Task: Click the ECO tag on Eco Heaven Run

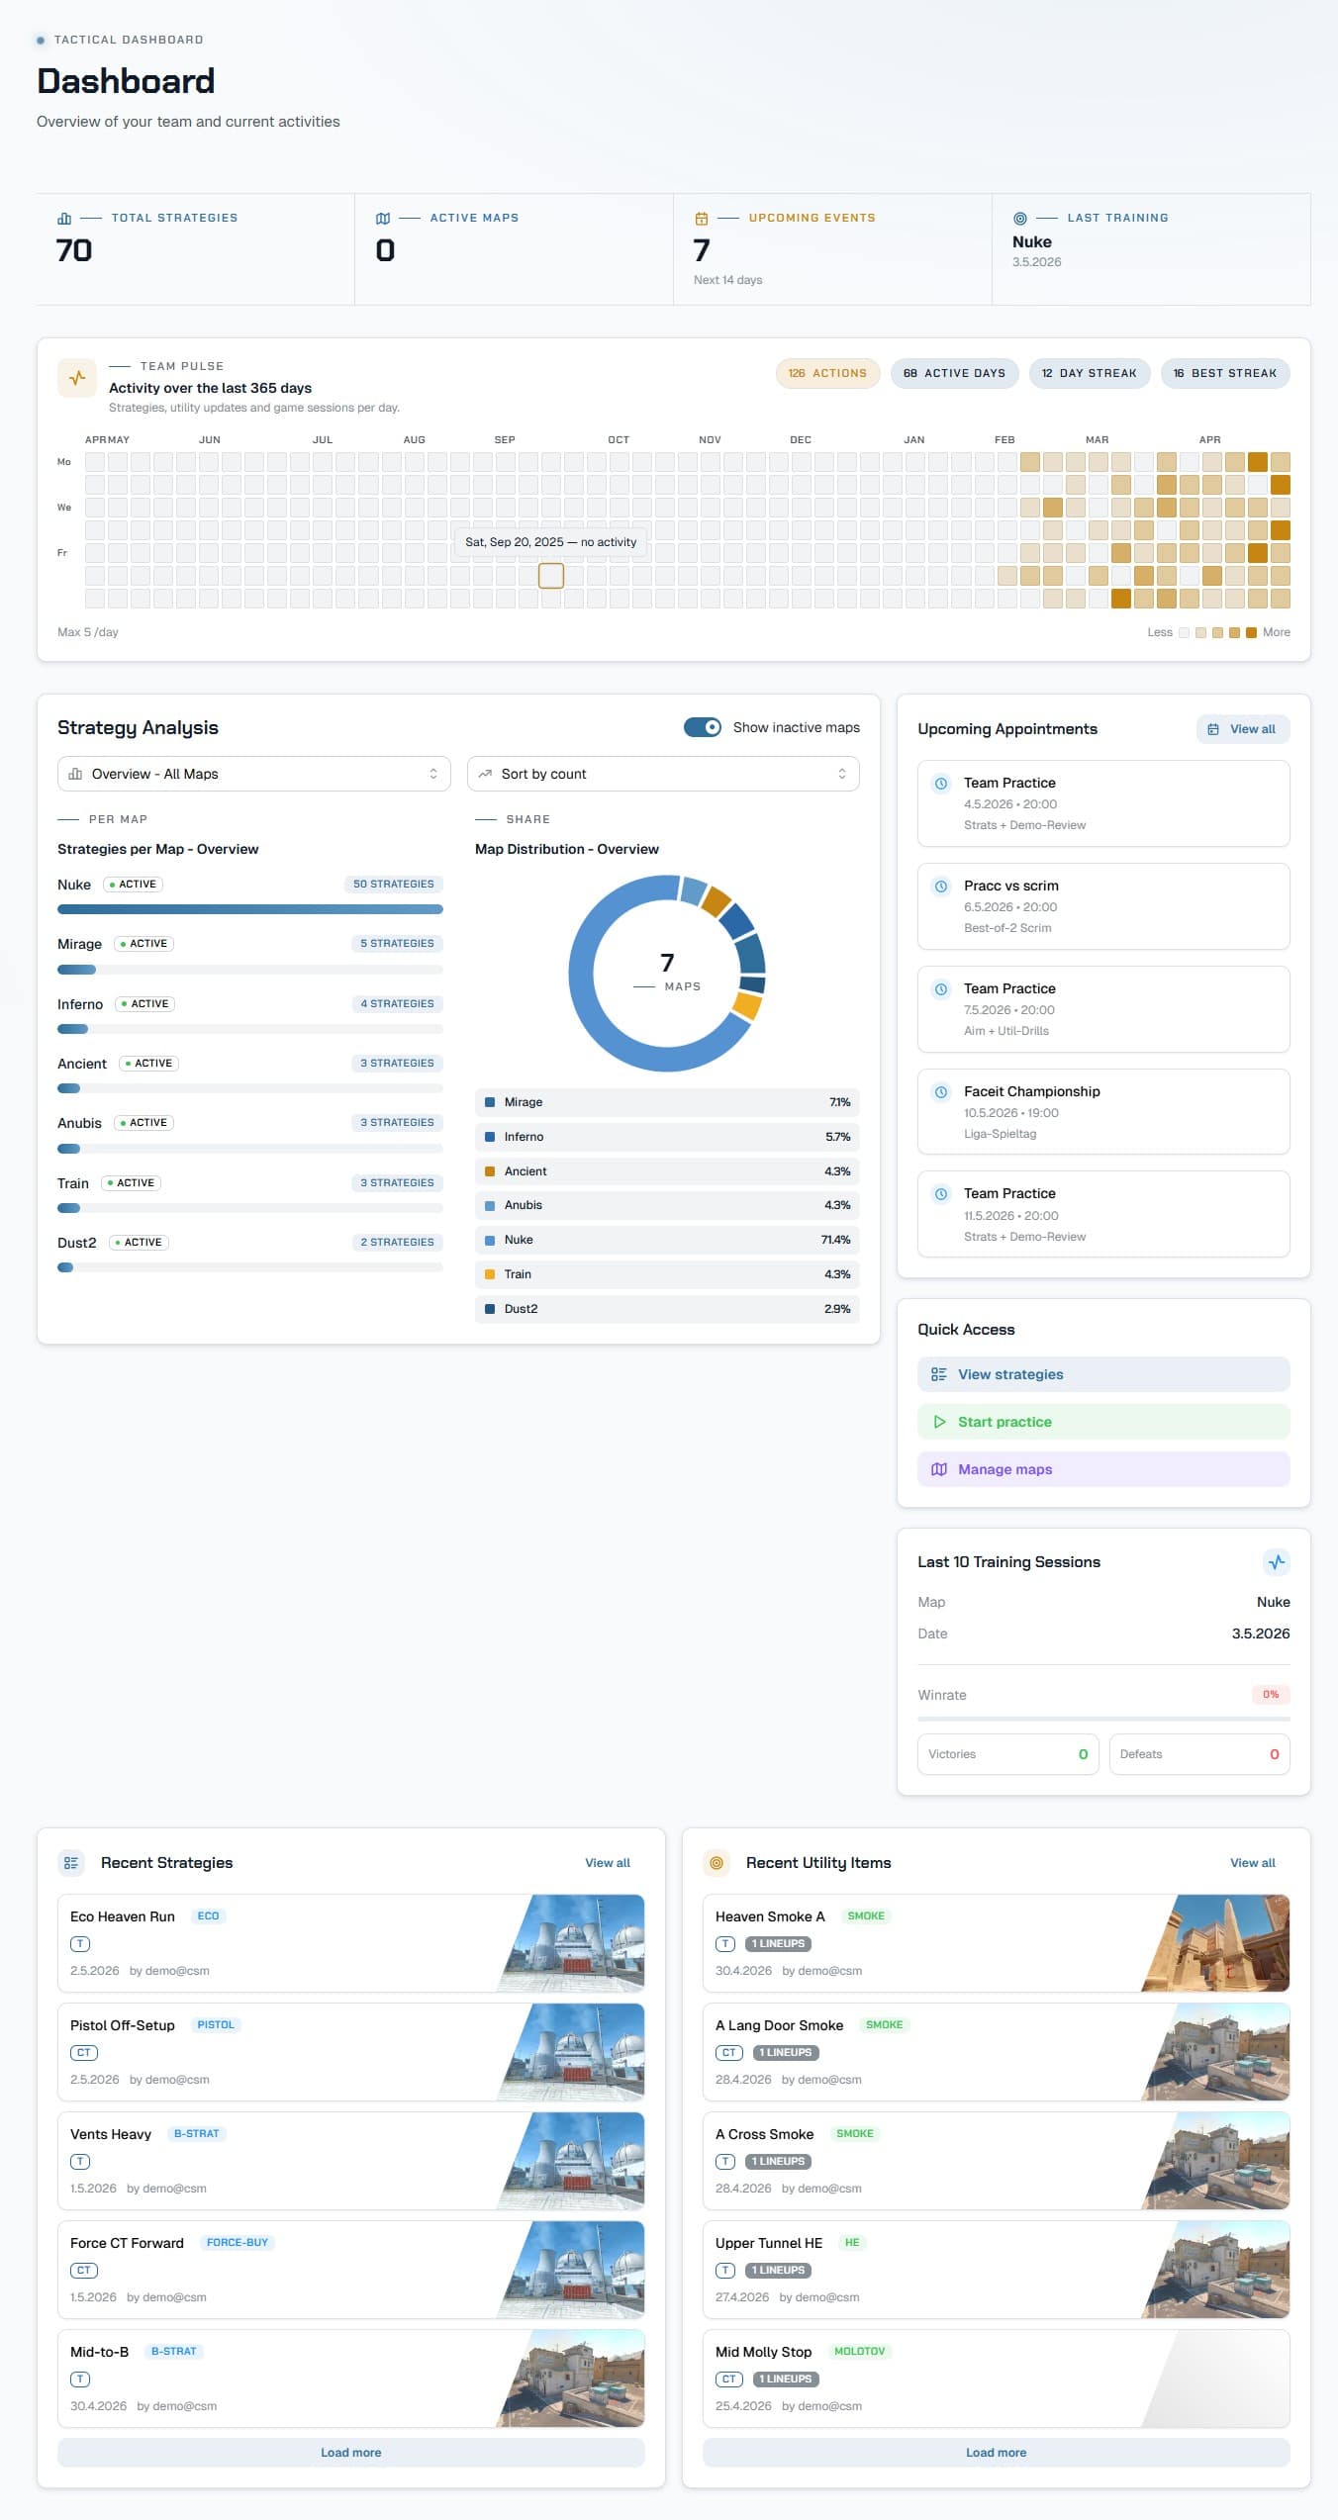Action: pos(208,1916)
